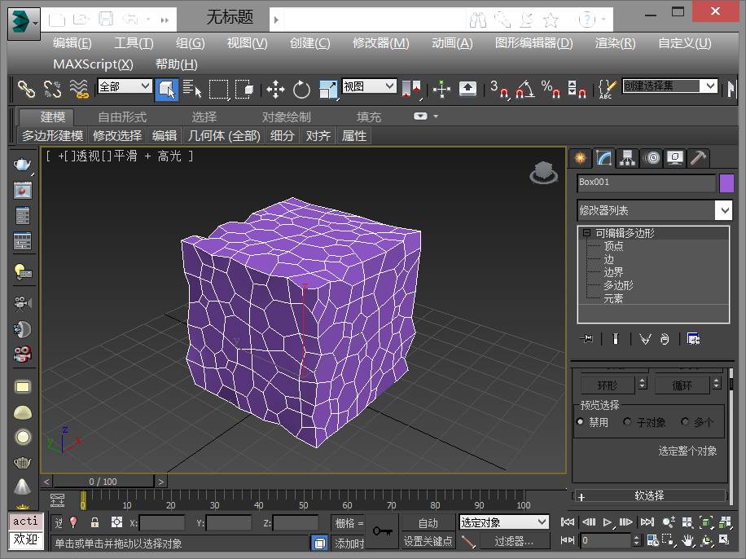Switch to the Hierarchy panel tab
Image resolution: width=746 pixels, height=559 pixels.
pyautogui.click(x=628, y=158)
